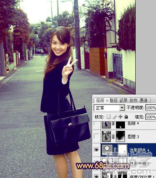Click the link icon on 图层 4
156x178 pixels.
pyautogui.click(x=113, y=124)
